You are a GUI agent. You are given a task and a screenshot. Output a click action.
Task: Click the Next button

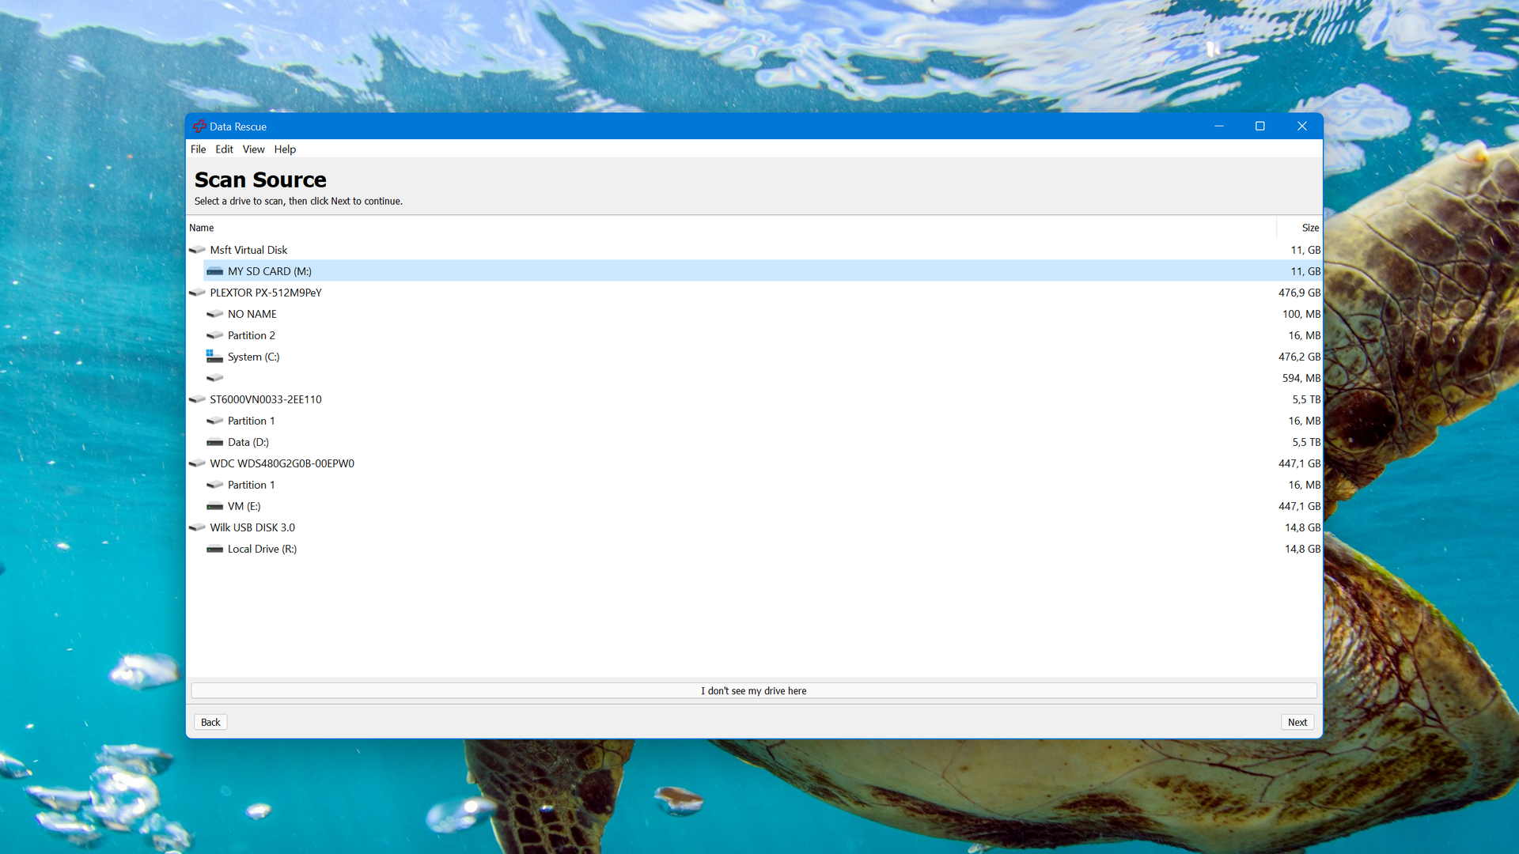click(x=1297, y=722)
